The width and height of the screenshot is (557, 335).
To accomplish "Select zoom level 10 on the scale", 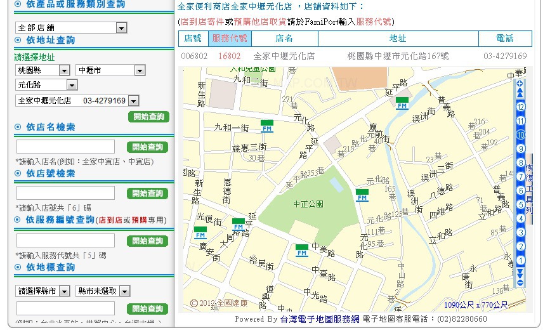I will [520, 135].
